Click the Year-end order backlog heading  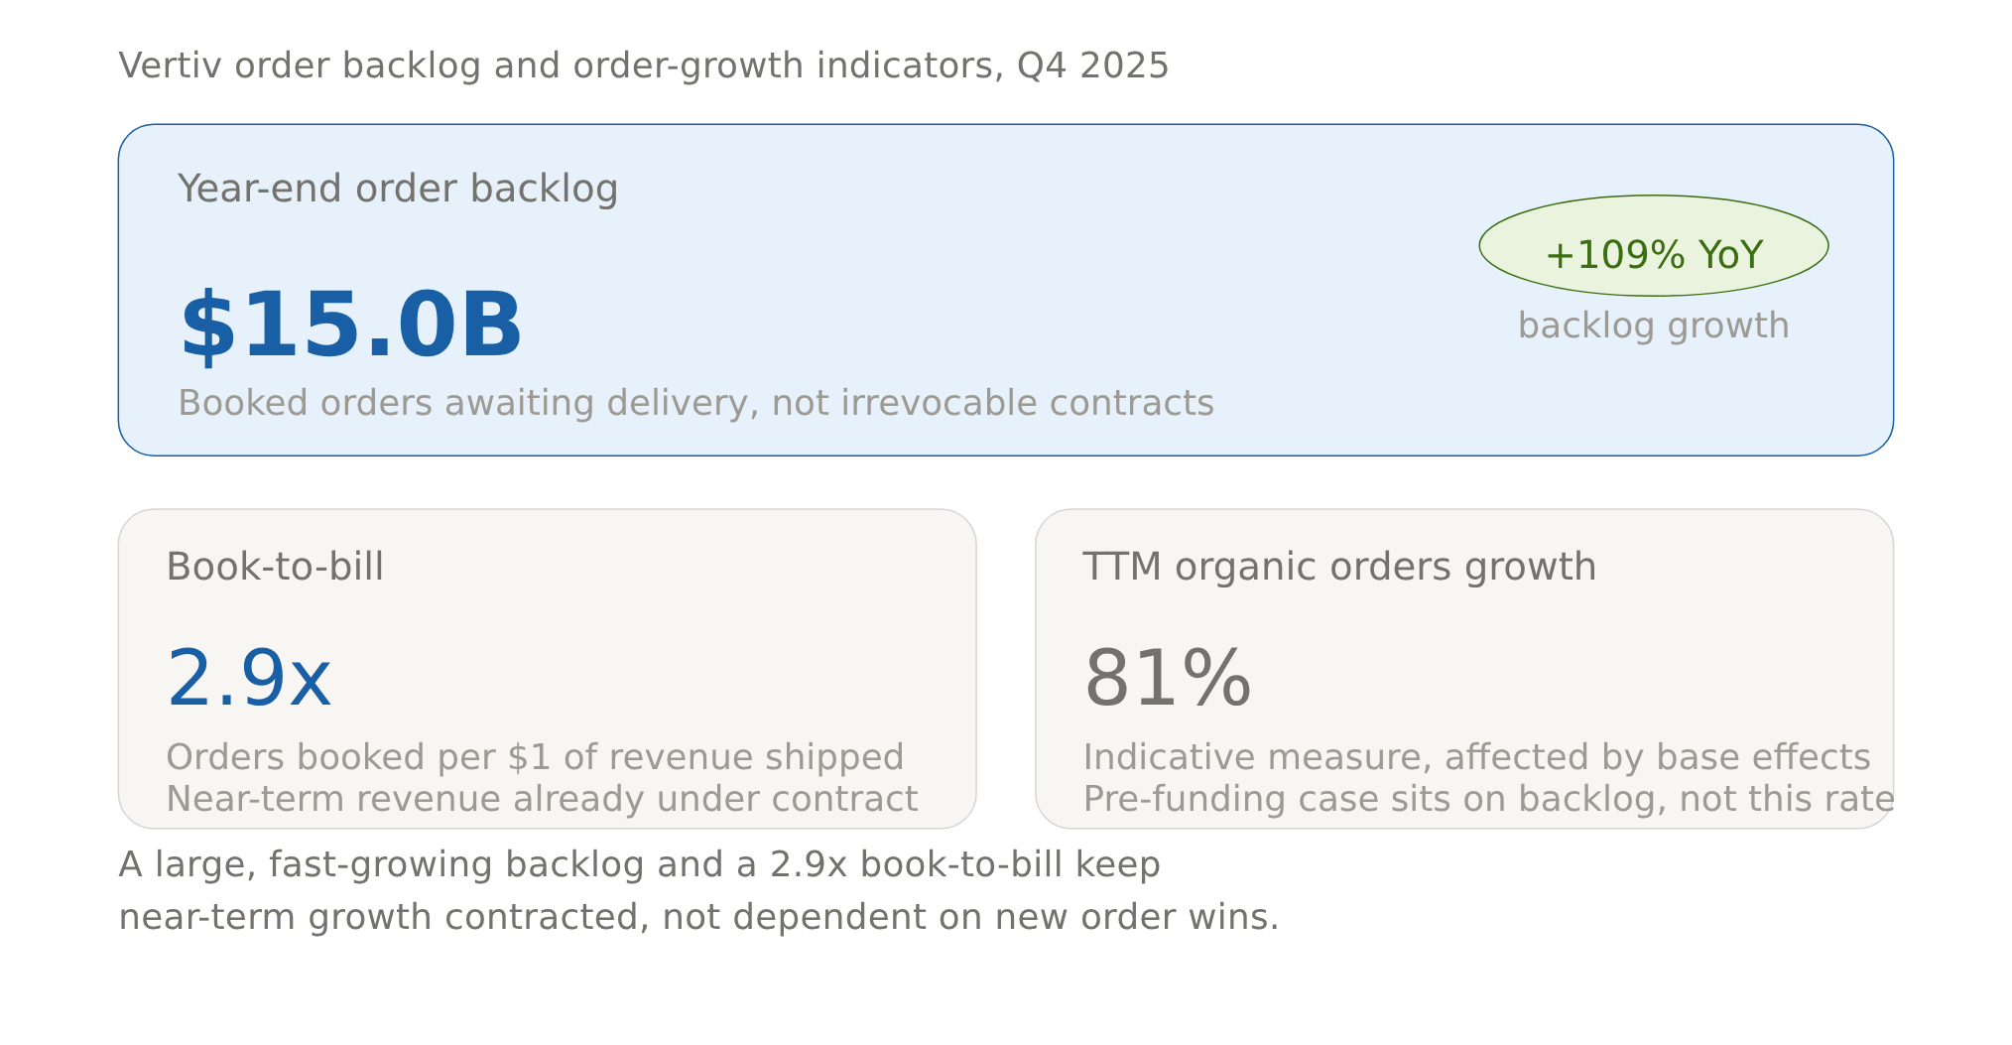click(398, 189)
